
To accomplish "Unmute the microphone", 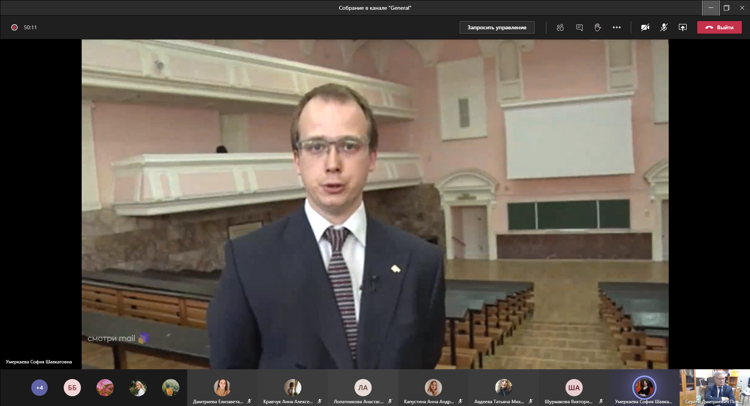I will pos(664,27).
